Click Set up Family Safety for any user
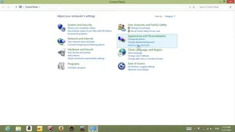The height and width of the screenshot is (132, 235). [x=145, y=31]
